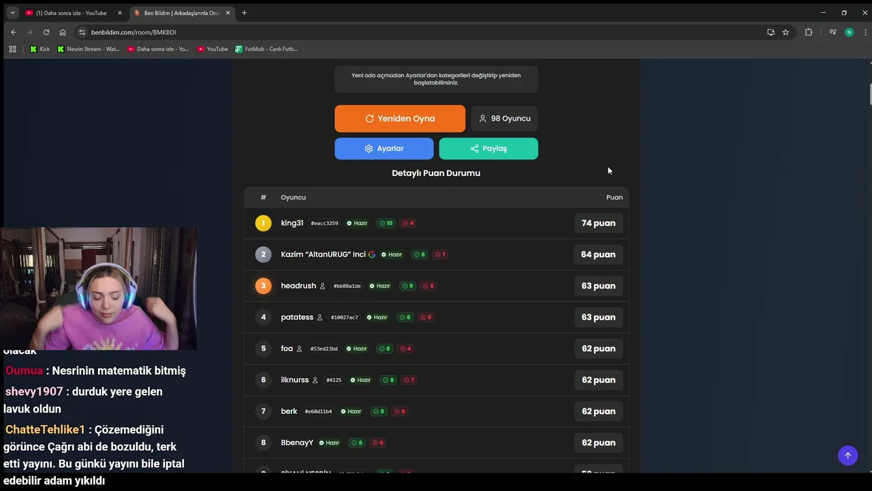Close the Ben Bildim tab
The width and height of the screenshot is (872, 491).
tap(228, 13)
